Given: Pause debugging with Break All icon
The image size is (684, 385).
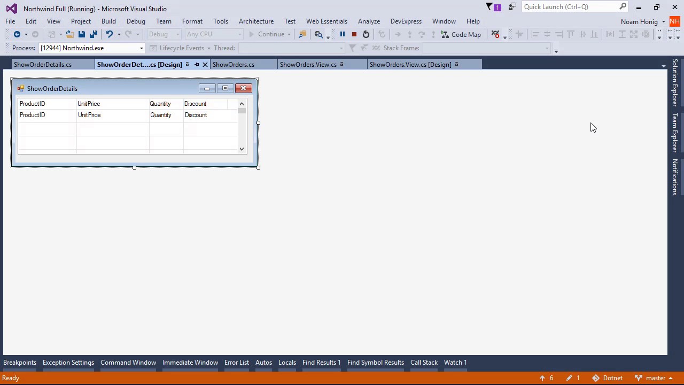Looking at the screenshot, I should (343, 34).
